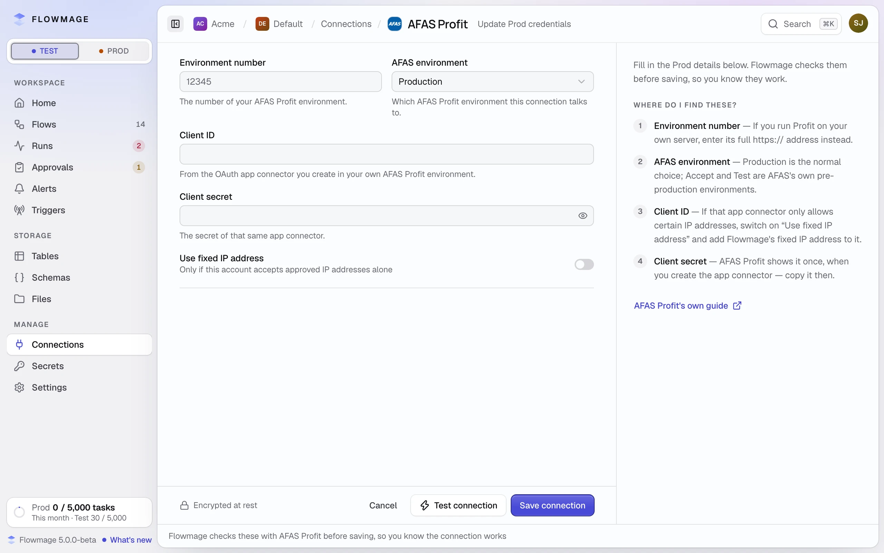The image size is (884, 553).
Task: Click the Flows count 14
Action: coord(141,124)
